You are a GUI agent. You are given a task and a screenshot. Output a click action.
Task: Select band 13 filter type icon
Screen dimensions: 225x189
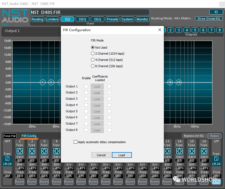pos(167,151)
